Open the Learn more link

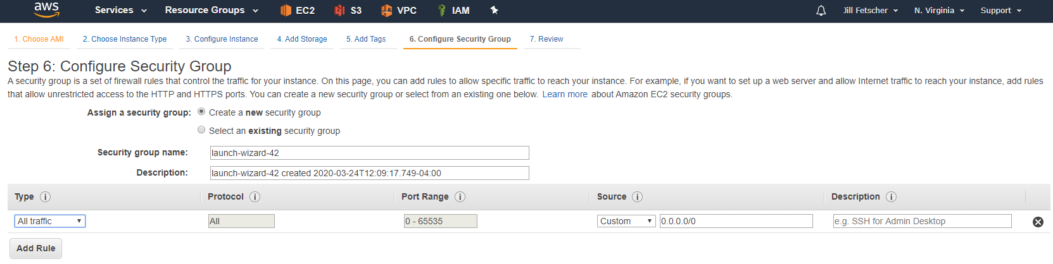tap(565, 94)
